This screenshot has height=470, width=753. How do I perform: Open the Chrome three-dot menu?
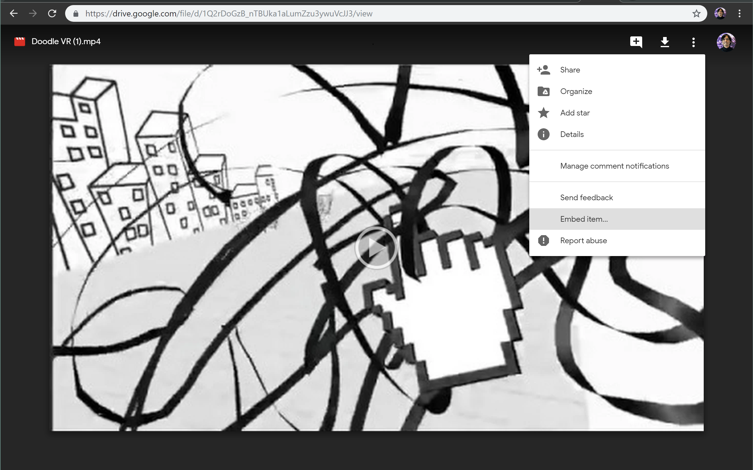740,13
